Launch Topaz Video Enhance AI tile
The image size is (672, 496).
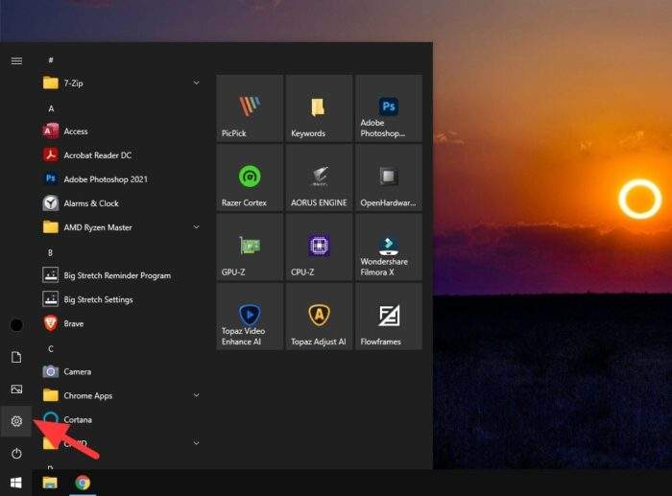tap(250, 317)
